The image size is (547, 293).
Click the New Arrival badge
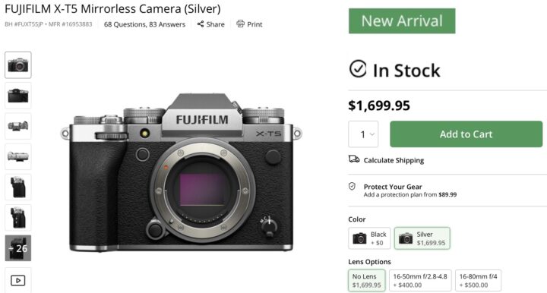tap(402, 21)
